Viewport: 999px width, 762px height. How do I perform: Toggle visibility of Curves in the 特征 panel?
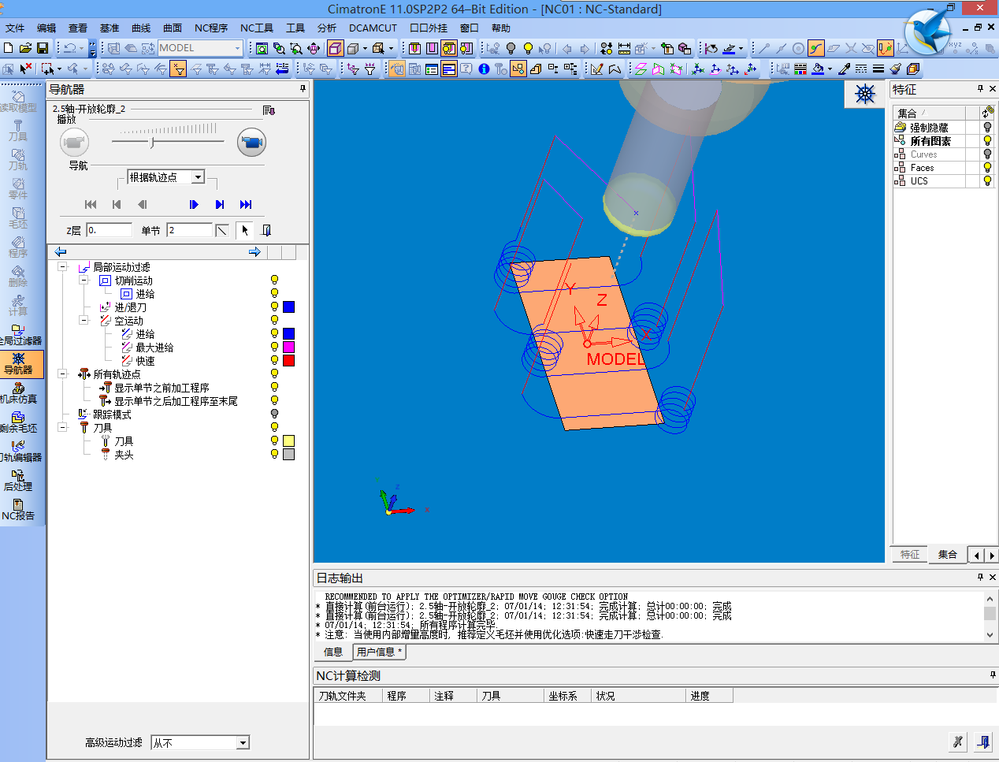pos(986,154)
